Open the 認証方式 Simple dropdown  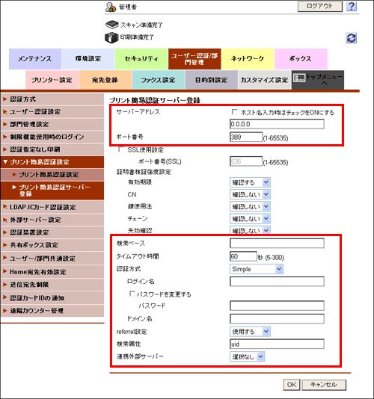click(x=257, y=269)
